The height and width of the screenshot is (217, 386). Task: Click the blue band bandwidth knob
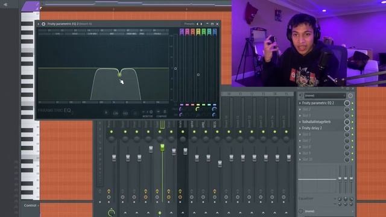click(215, 115)
